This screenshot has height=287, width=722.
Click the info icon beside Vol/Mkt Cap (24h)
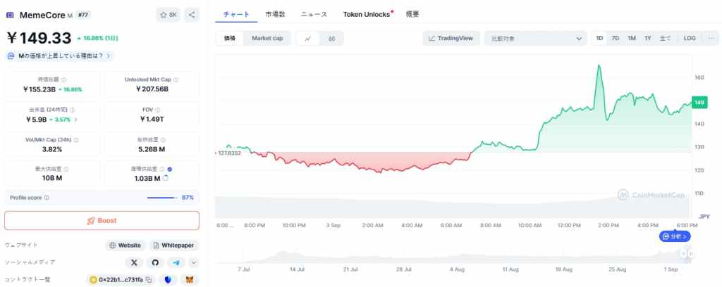(x=76, y=139)
